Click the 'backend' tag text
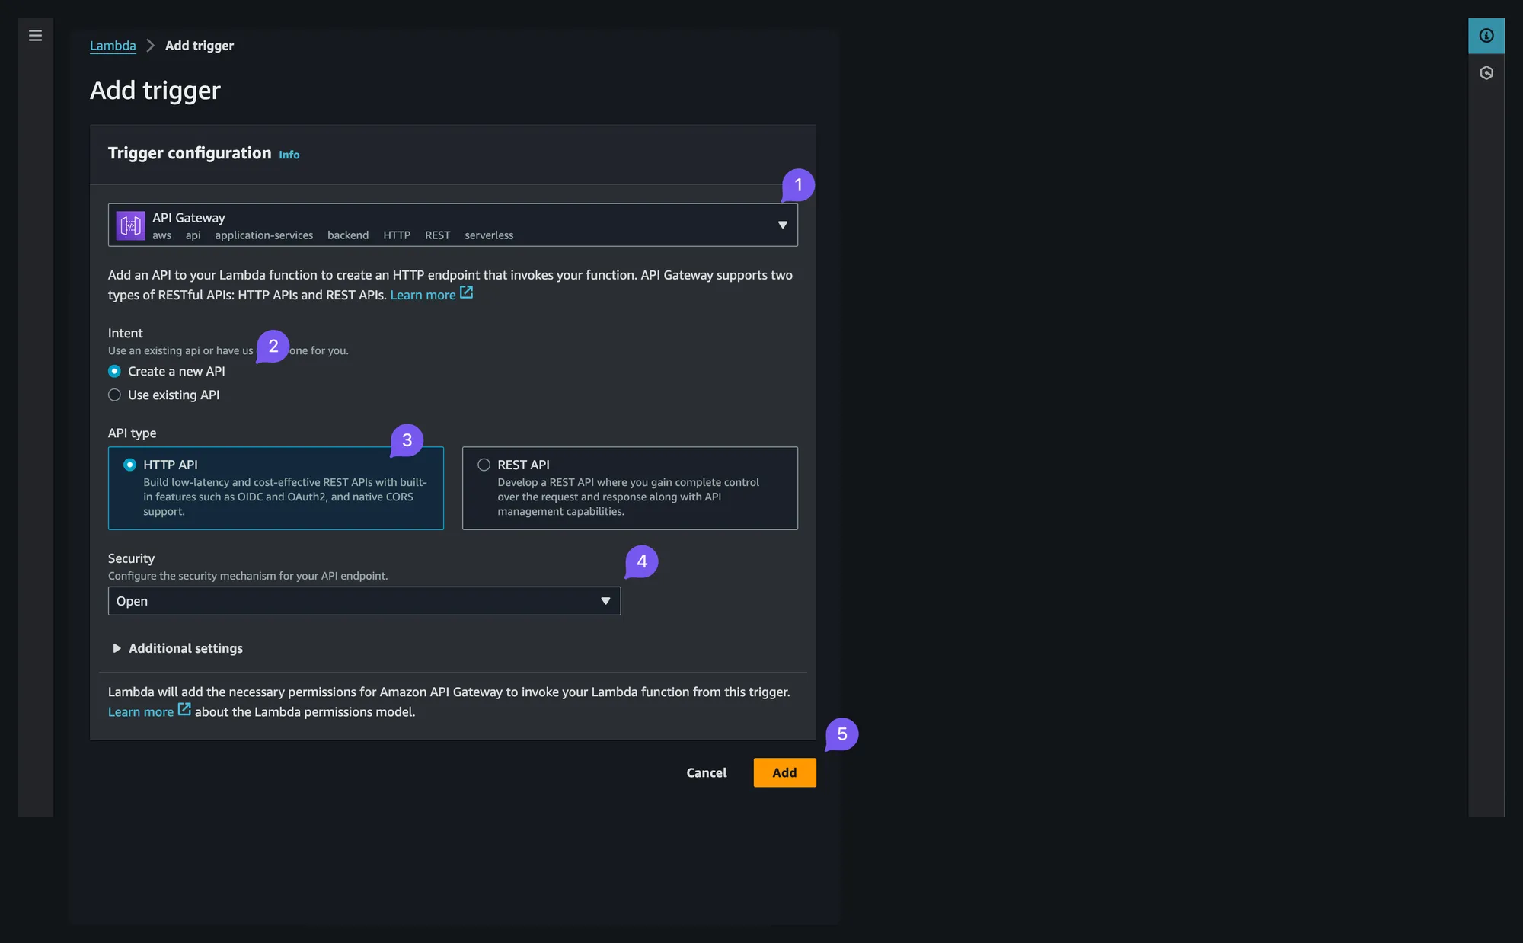 348,235
